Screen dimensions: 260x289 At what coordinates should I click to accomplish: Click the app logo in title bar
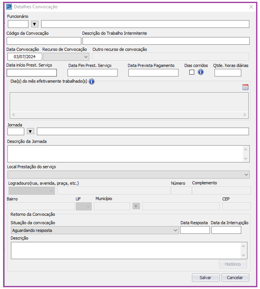[x=9, y=7]
